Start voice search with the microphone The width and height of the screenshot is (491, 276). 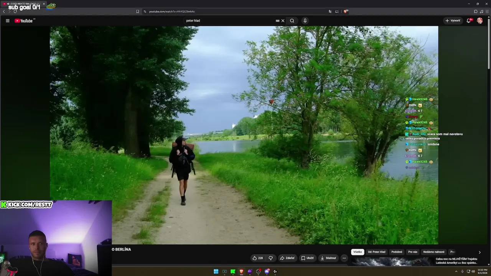click(x=305, y=21)
